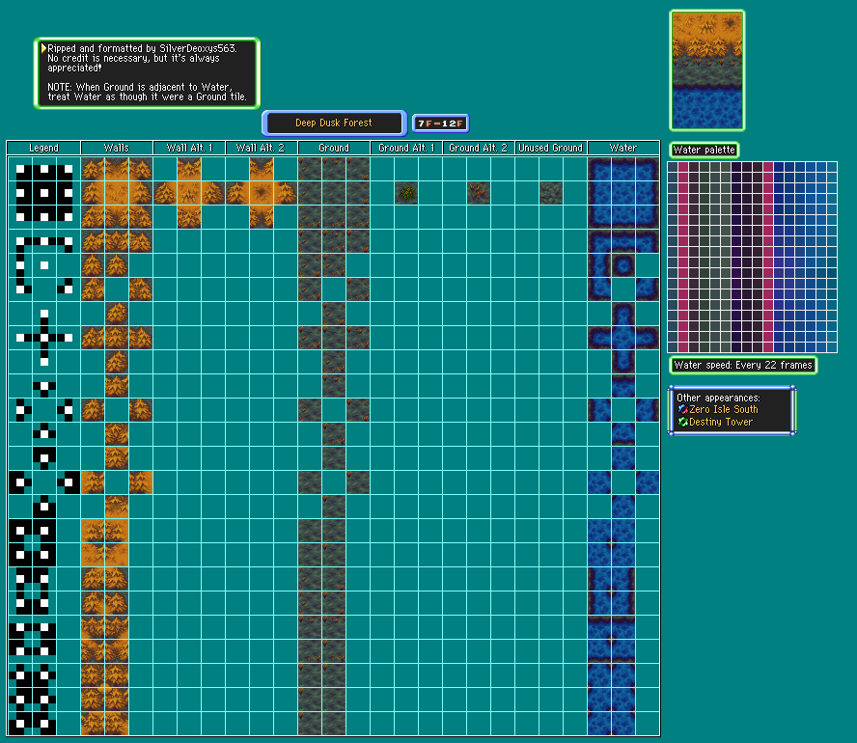Click the center of the legend's full 3x3 block
This screenshot has height=743, width=857.
pos(44,193)
